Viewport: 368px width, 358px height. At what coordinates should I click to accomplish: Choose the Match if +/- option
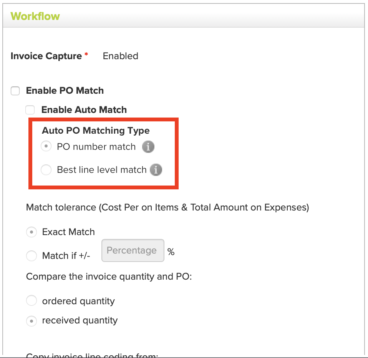(31, 256)
